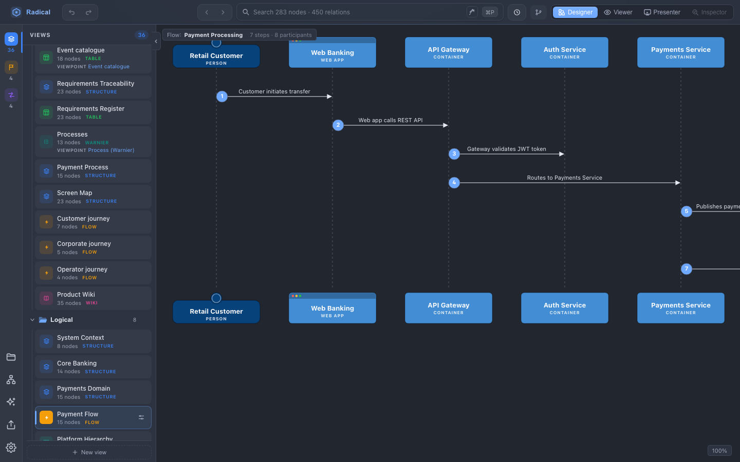Open the Requirements Register view
The width and height of the screenshot is (740, 462).
click(93, 112)
